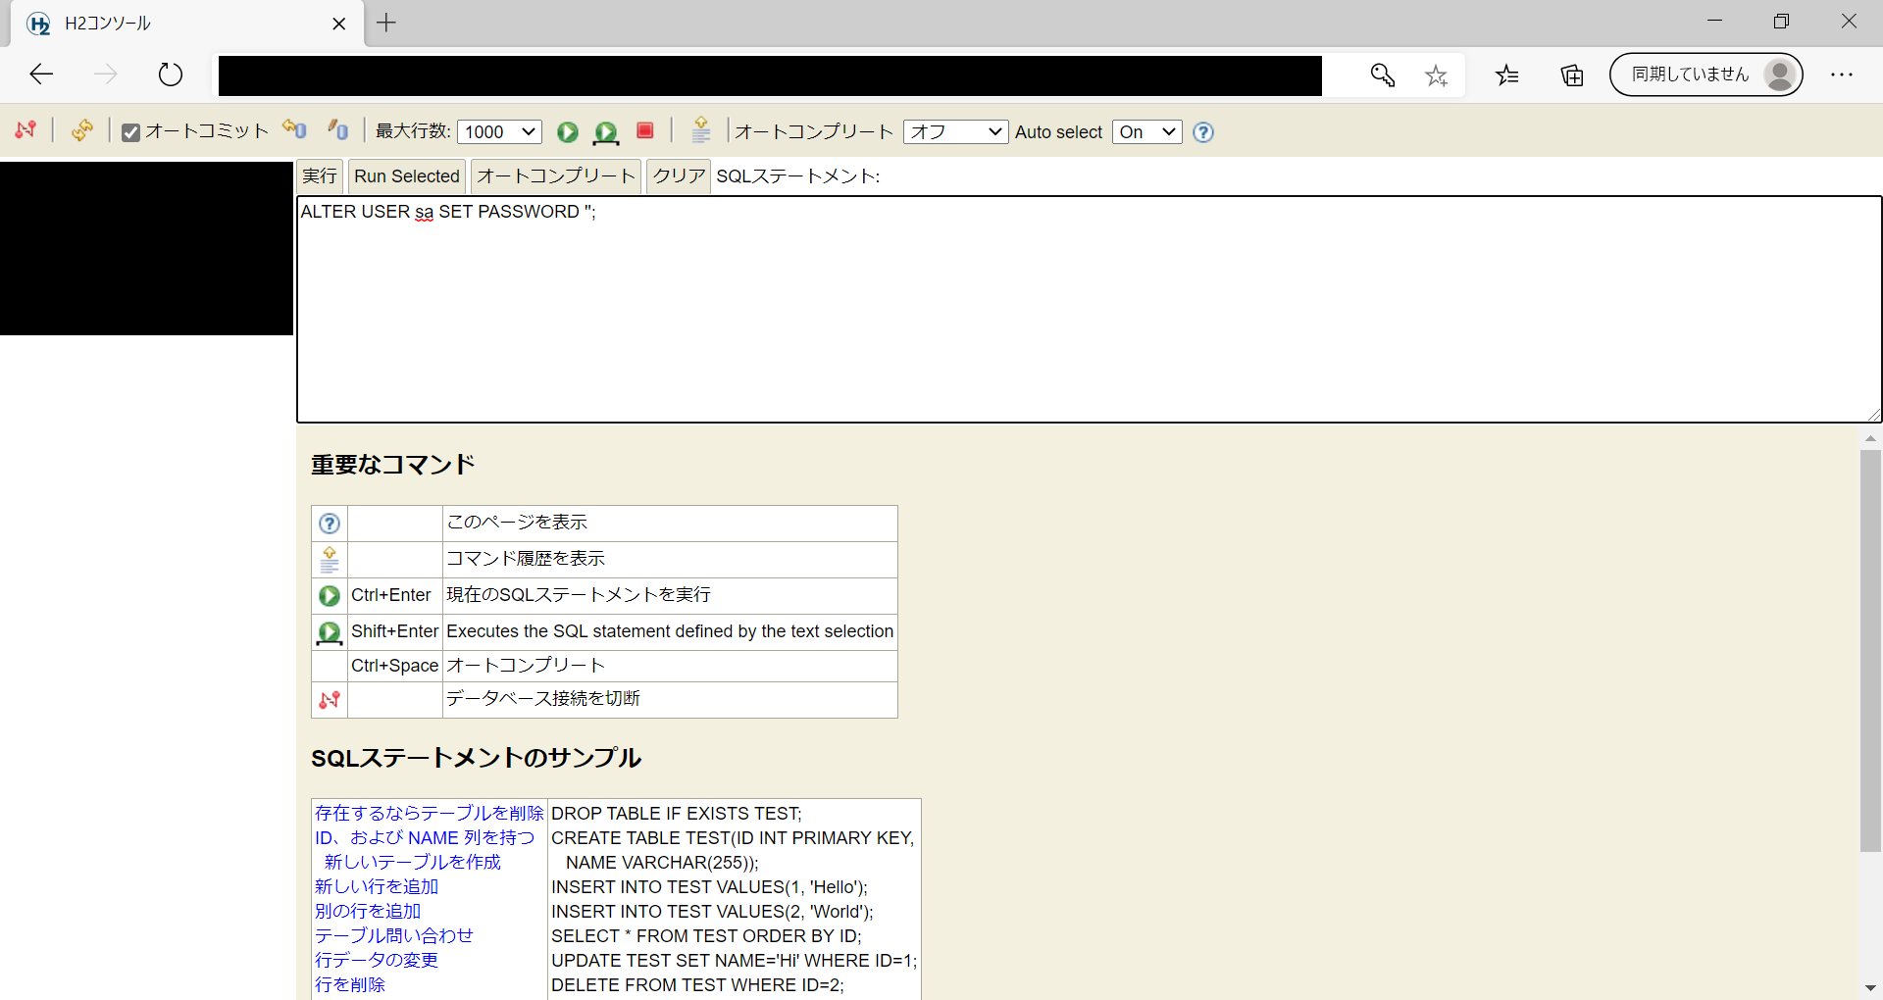This screenshot has height=1000, width=1883.
Task: Click the SQLステートメントのサンプル heading
Action: tap(476, 758)
